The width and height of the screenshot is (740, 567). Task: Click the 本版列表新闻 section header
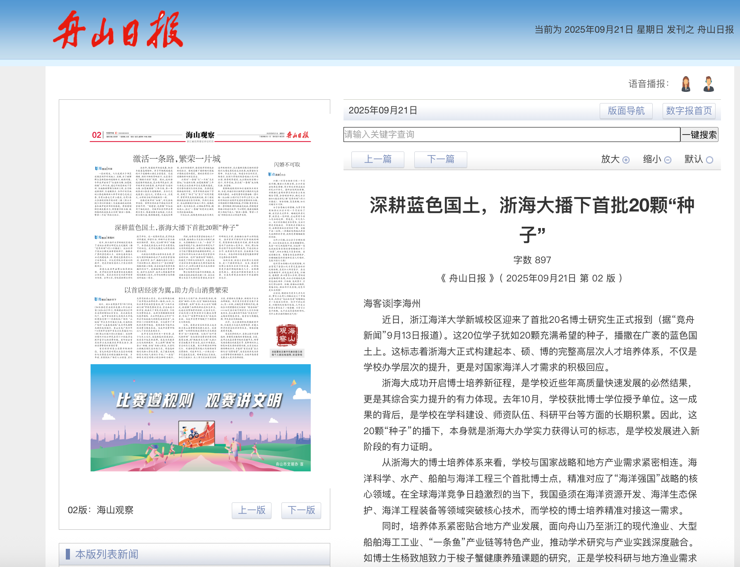click(107, 554)
